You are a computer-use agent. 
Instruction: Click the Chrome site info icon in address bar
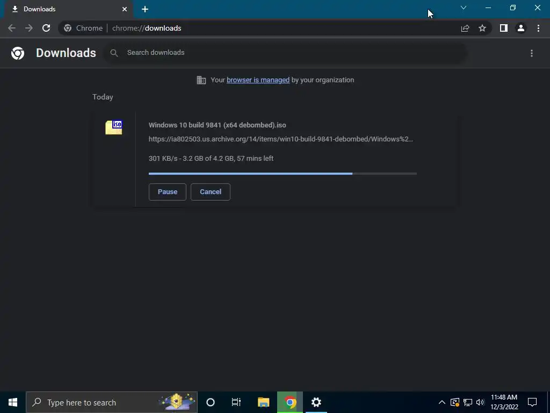point(68,28)
